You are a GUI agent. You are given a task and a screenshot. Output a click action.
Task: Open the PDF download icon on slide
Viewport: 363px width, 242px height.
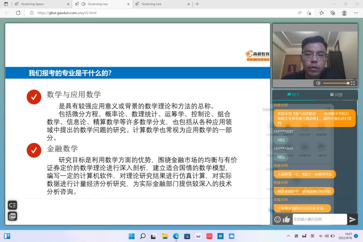point(12,216)
